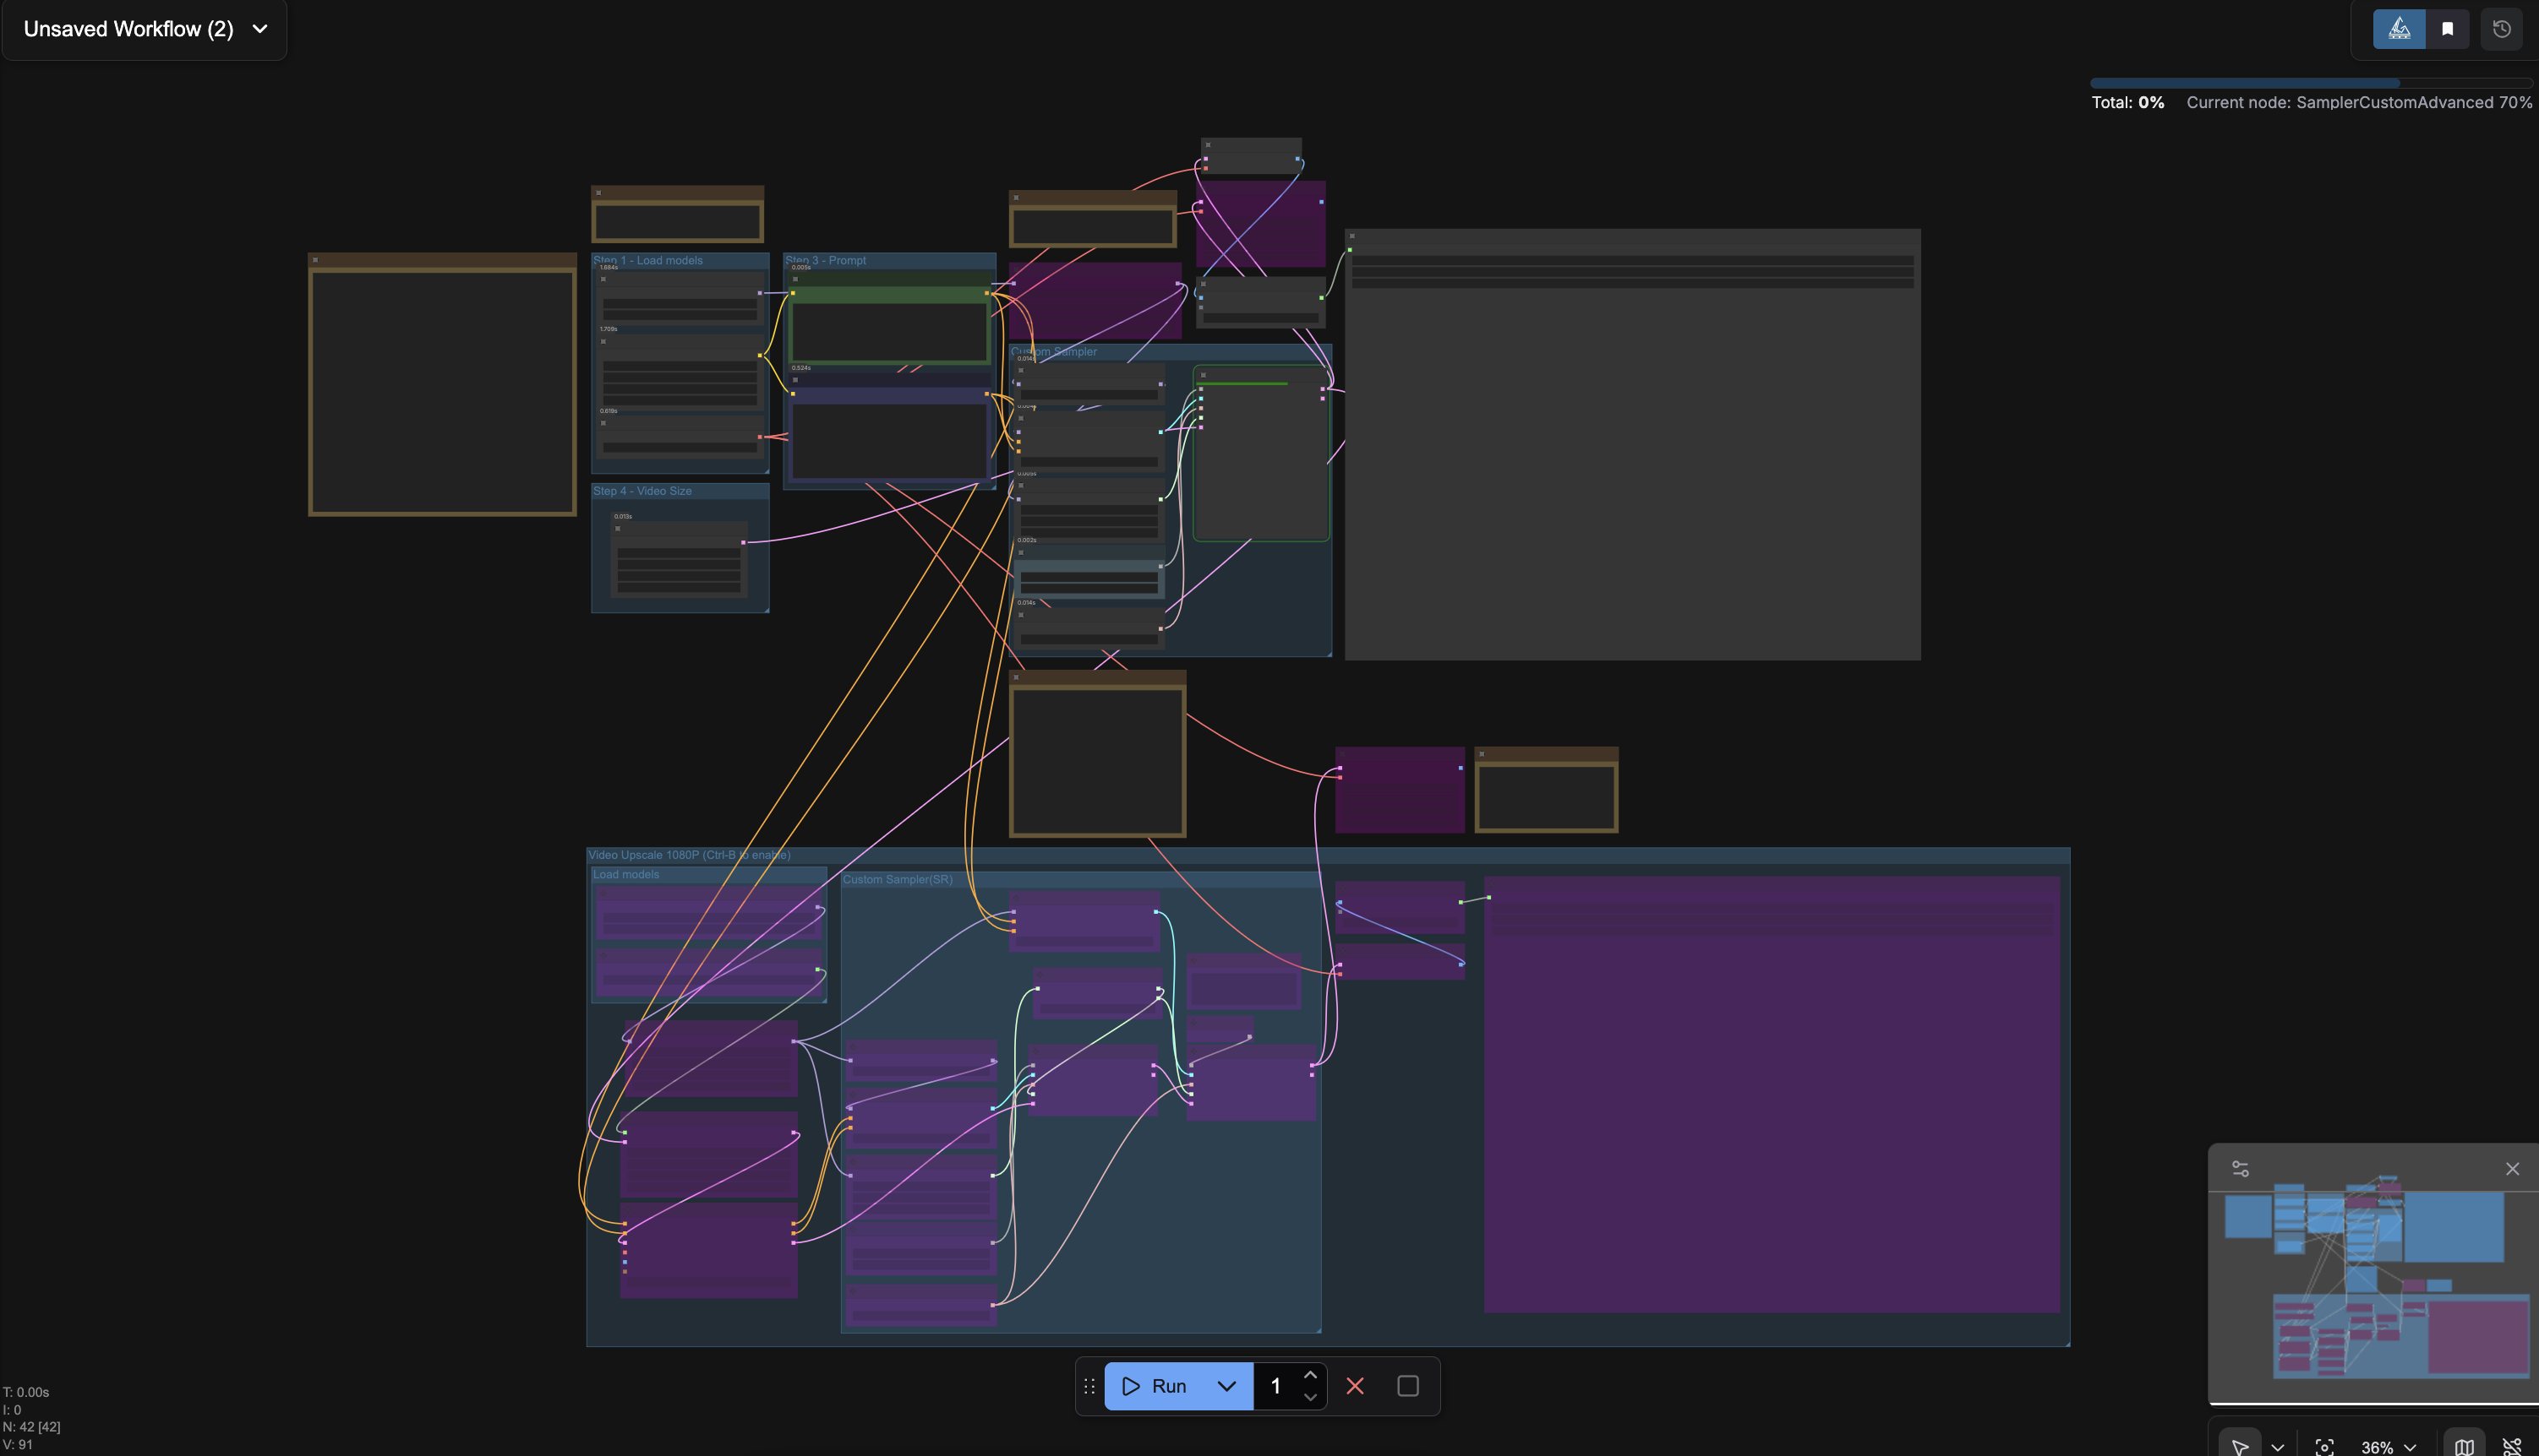Select the pointer select-mode tool
This screenshot has width=2539, height=1456.
(2240, 1446)
